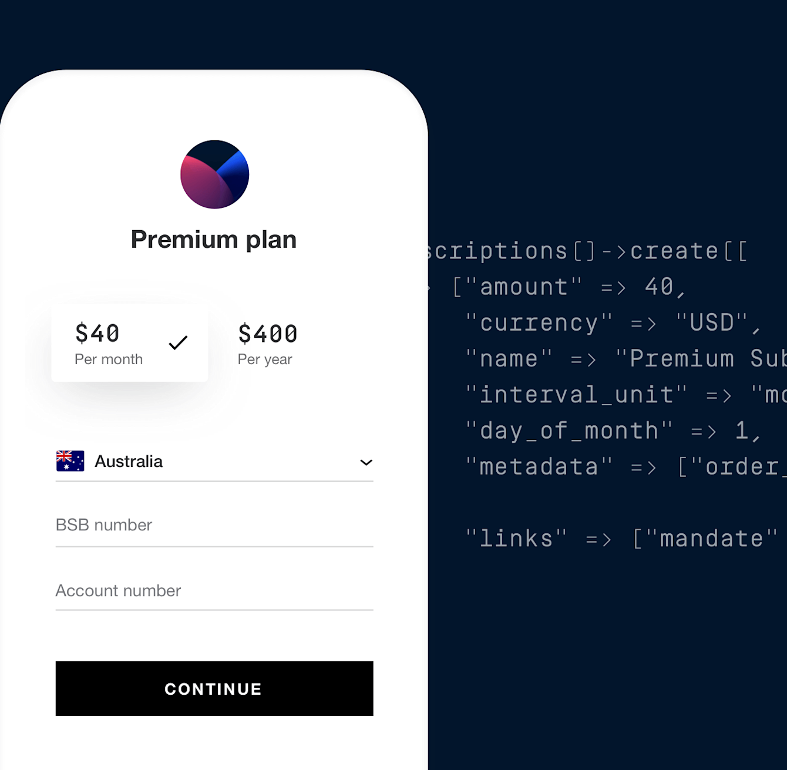This screenshot has height=770, width=787.
Task: Click the checkmark on the $40 plan
Action: [177, 342]
